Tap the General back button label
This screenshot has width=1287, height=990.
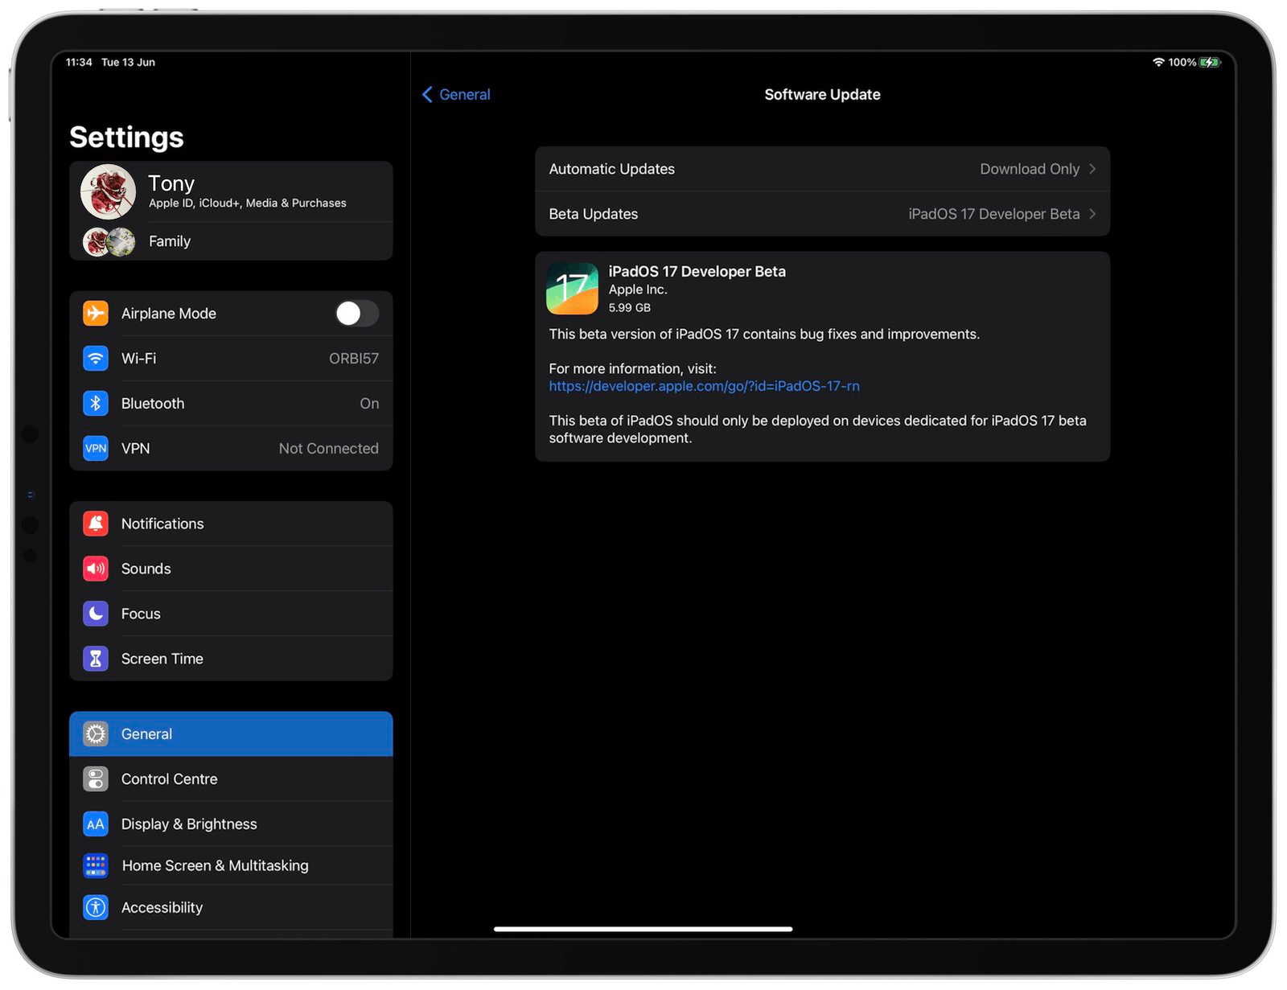coord(465,95)
